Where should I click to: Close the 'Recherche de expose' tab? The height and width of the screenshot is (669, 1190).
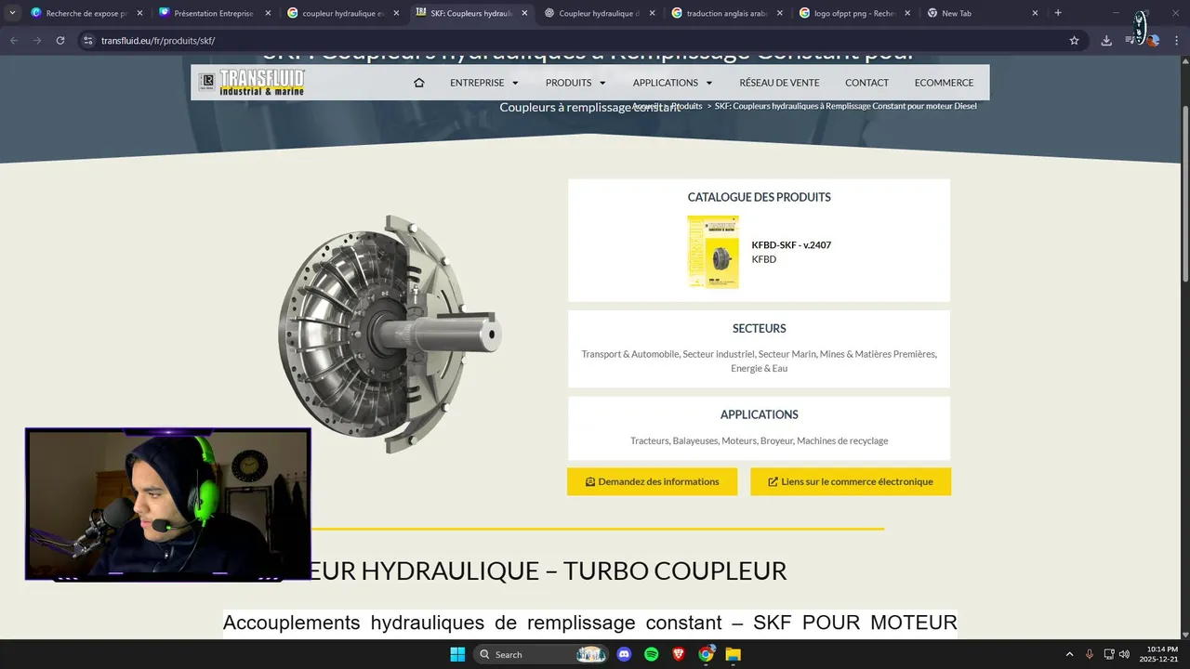click(139, 13)
